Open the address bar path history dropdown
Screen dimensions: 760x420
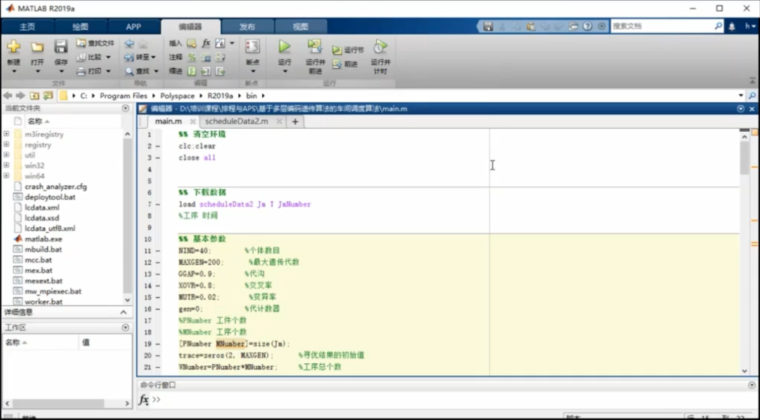point(740,96)
